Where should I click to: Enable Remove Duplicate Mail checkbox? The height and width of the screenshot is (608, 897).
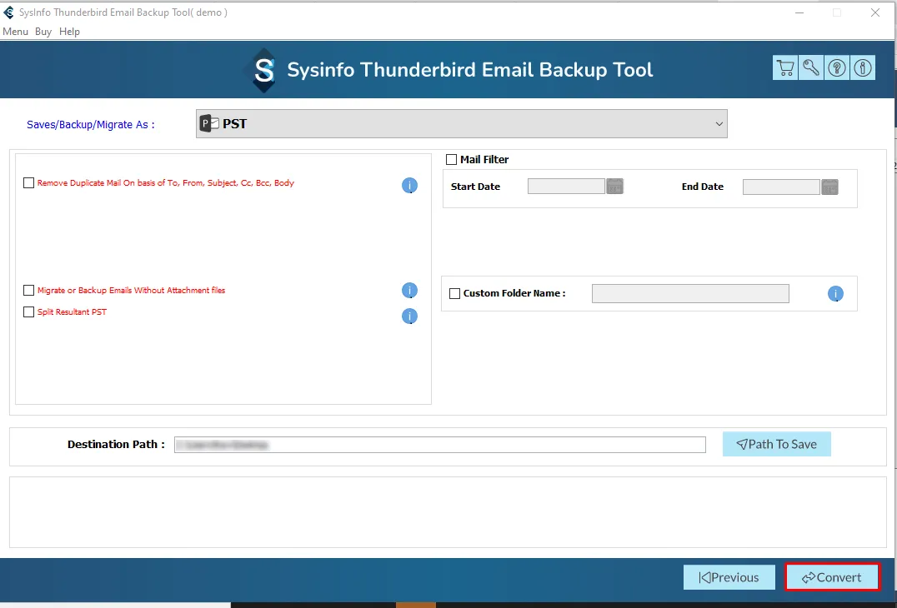click(x=28, y=183)
